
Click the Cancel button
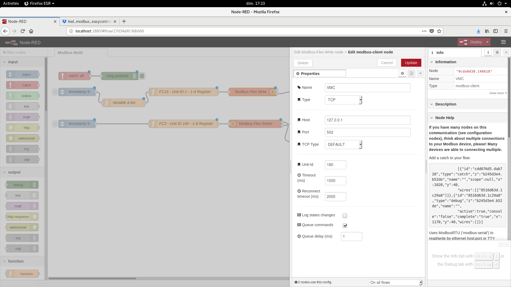pyautogui.click(x=387, y=63)
